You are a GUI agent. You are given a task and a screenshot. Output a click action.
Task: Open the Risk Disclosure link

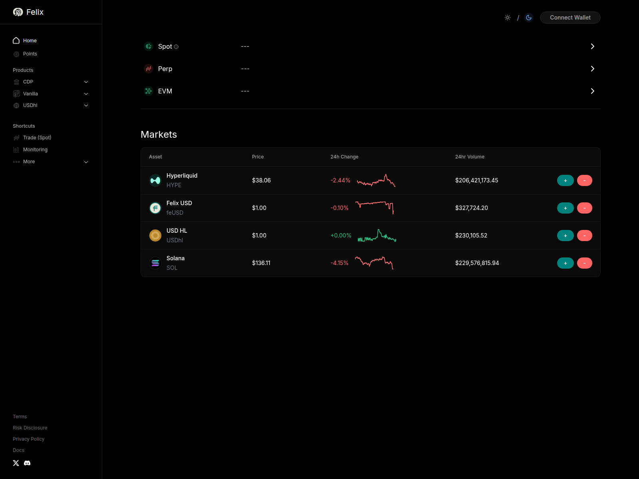tap(30, 428)
